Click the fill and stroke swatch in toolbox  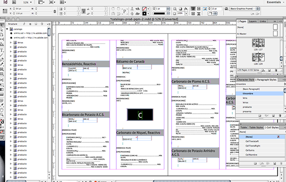click(2, 121)
